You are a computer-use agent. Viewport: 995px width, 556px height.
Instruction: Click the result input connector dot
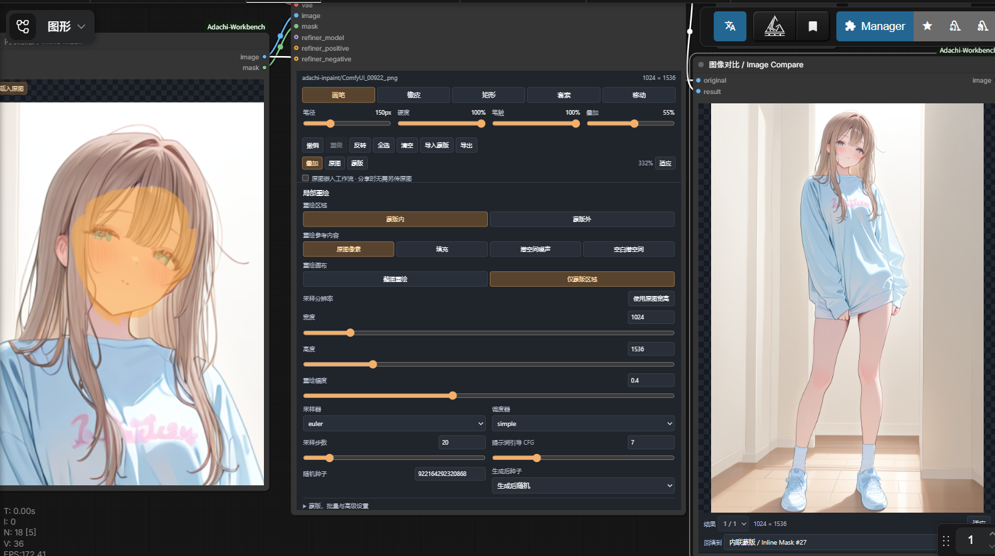click(698, 91)
